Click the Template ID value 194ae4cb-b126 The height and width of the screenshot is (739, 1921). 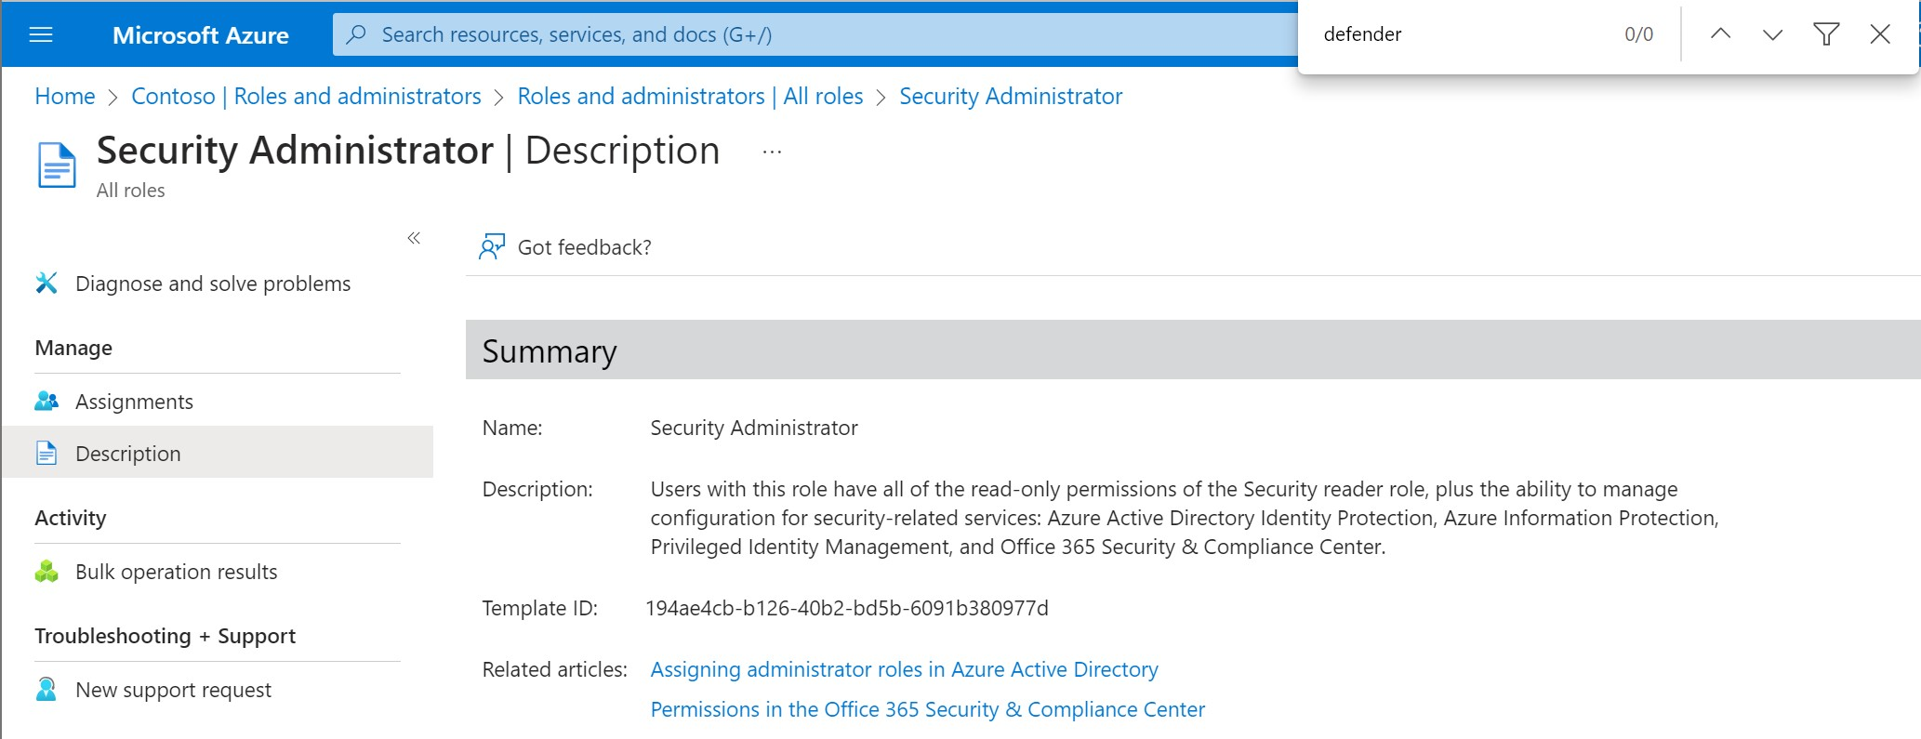[847, 608]
